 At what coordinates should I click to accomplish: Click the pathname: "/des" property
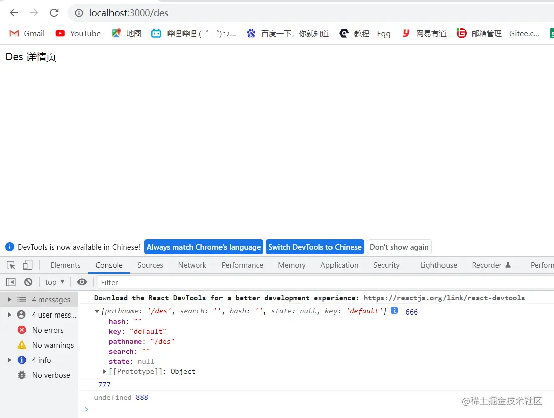click(141, 341)
